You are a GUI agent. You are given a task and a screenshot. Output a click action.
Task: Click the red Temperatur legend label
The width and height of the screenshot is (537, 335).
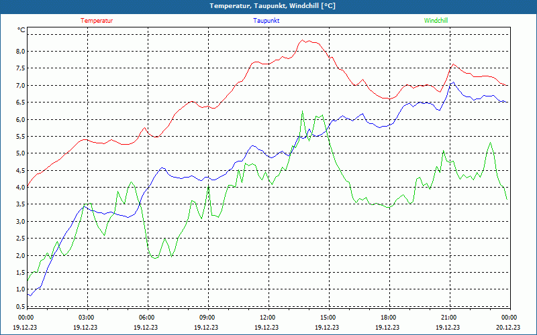click(97, 21)
